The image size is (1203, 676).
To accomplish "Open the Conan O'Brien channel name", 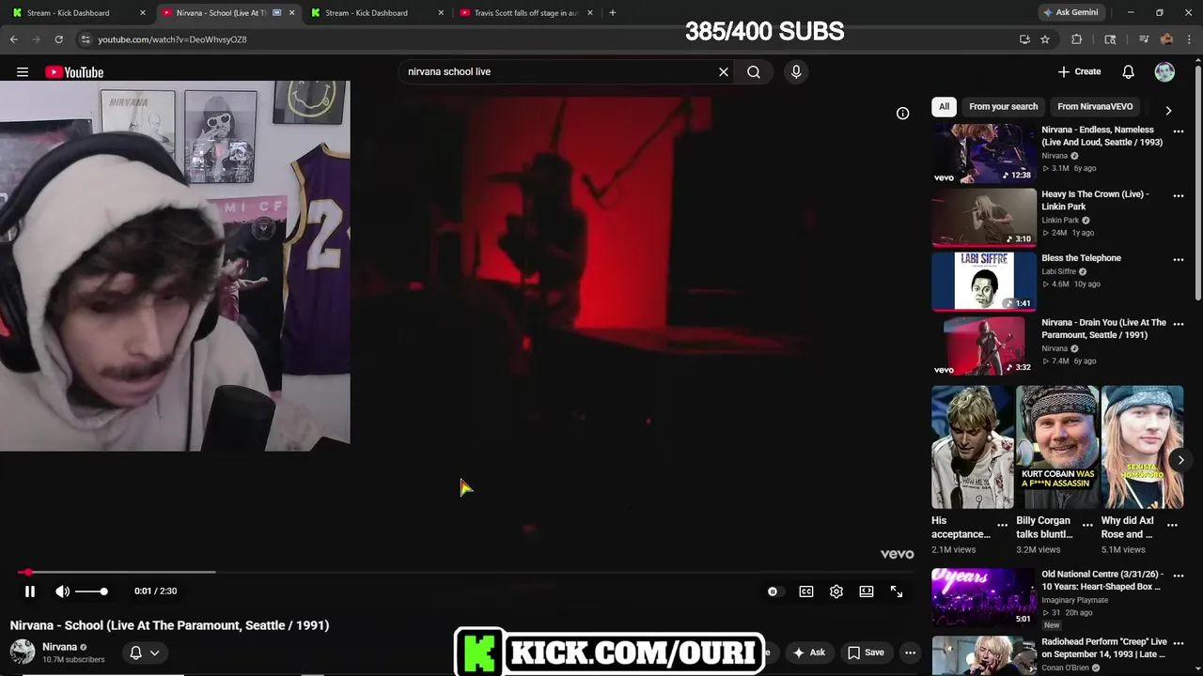I will [x=1065, y=668].
